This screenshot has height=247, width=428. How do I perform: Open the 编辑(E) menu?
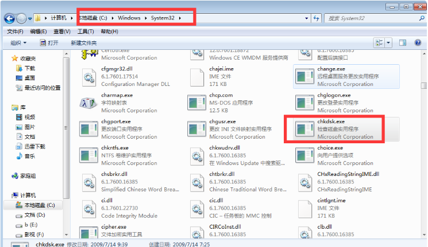point(38,32)
